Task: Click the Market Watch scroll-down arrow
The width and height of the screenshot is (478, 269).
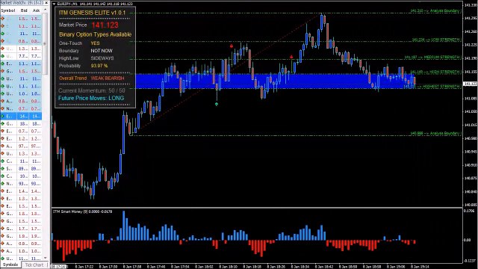Action: point(45,258)
